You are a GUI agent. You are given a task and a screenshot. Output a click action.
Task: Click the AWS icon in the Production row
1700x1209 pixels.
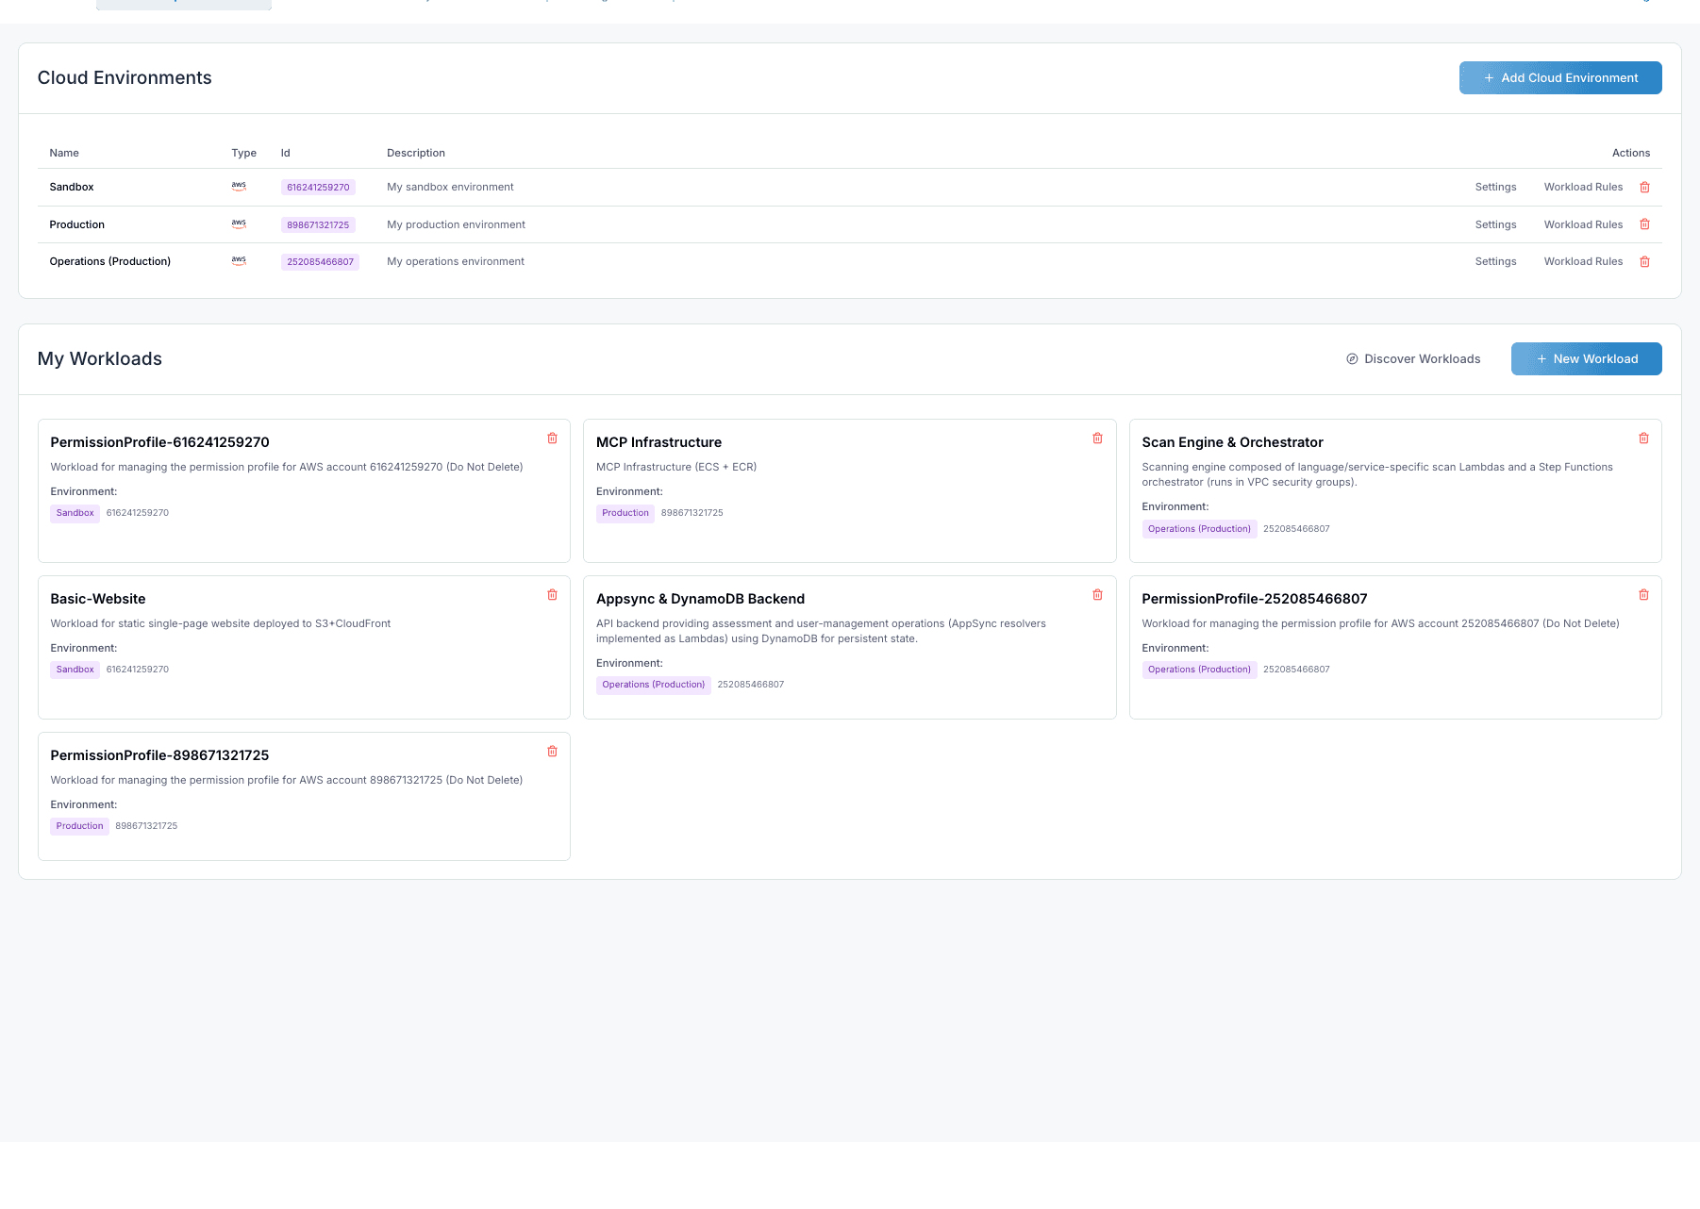(239, 224)
